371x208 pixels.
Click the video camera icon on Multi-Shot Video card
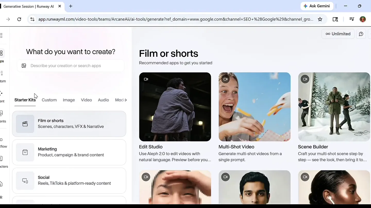click(x=225, y=79)
